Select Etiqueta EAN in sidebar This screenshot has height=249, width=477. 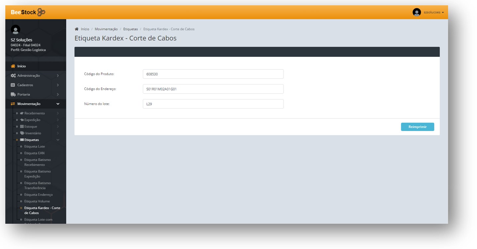[x=34, y=153]
